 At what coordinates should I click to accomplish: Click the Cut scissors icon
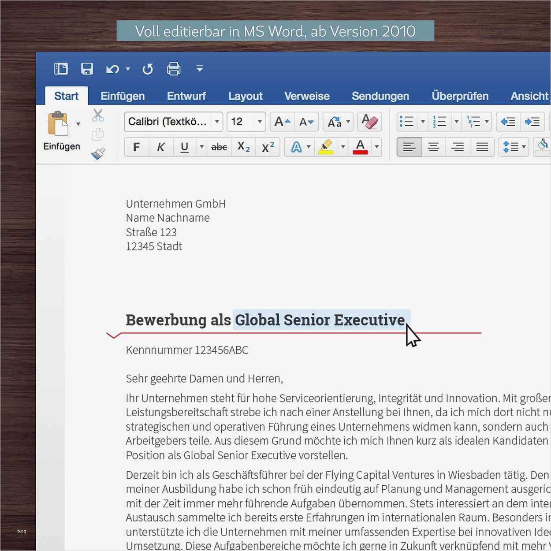[98, 115]
